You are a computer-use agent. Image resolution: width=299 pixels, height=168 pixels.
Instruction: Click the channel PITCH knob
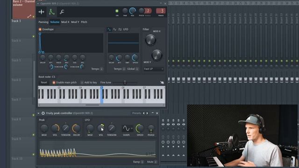141,11
